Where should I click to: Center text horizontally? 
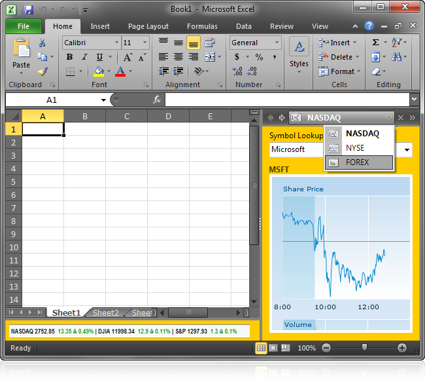coord(178,57)
